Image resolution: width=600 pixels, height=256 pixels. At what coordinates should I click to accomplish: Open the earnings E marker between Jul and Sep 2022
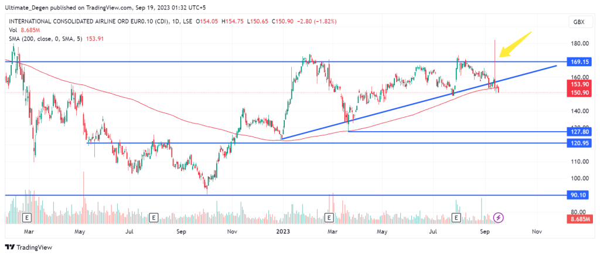154,218
